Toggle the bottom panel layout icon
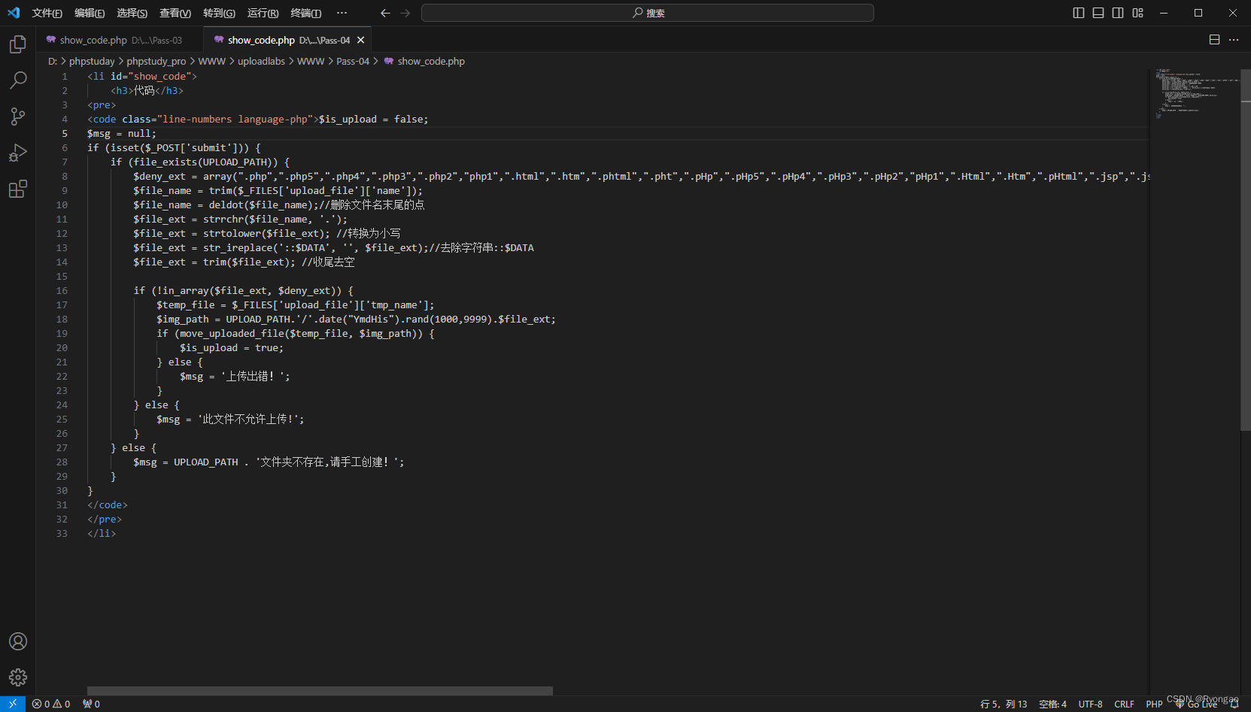 [1098, 13]
